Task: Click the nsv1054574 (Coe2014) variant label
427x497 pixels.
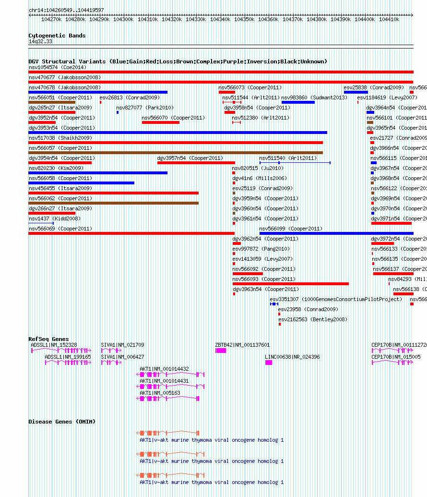Action: pos(58,67)
